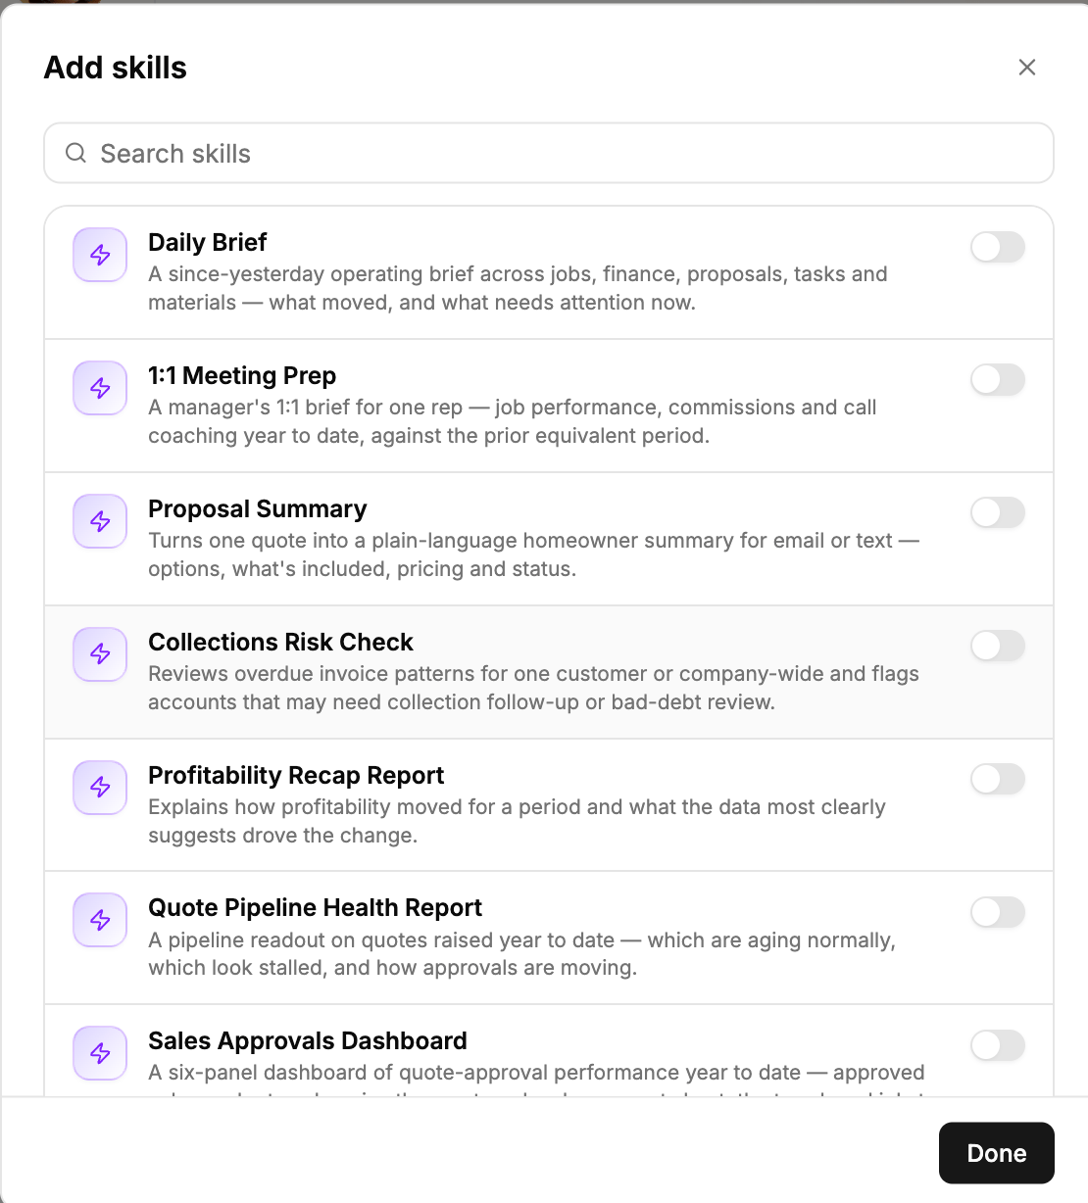Click the Quote Pipeline Health Report title
The image size is (1088, 1203).
click(315, 908)
